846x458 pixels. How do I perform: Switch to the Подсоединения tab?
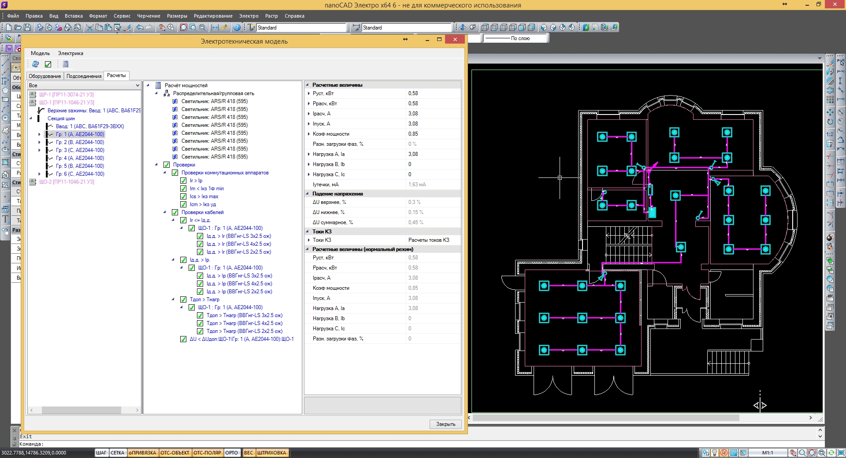[84, 76]
